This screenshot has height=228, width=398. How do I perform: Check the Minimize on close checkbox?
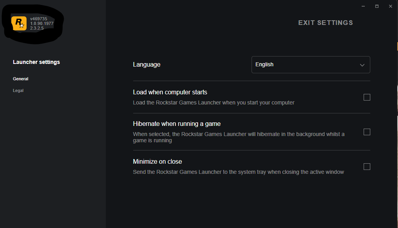367,167
